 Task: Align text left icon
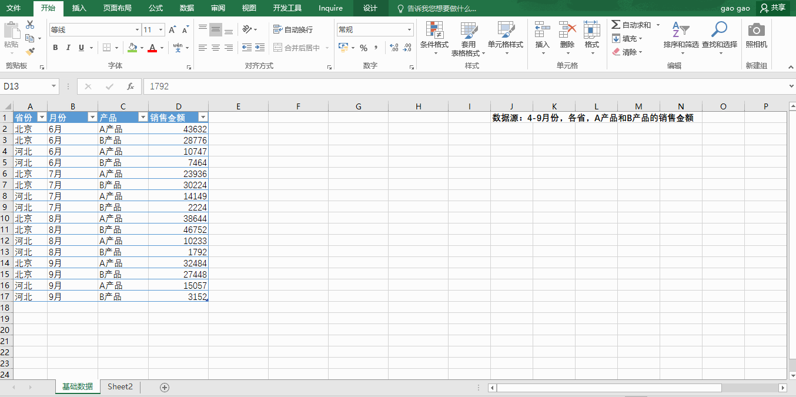pyautogui.click(x=203, y=48)
